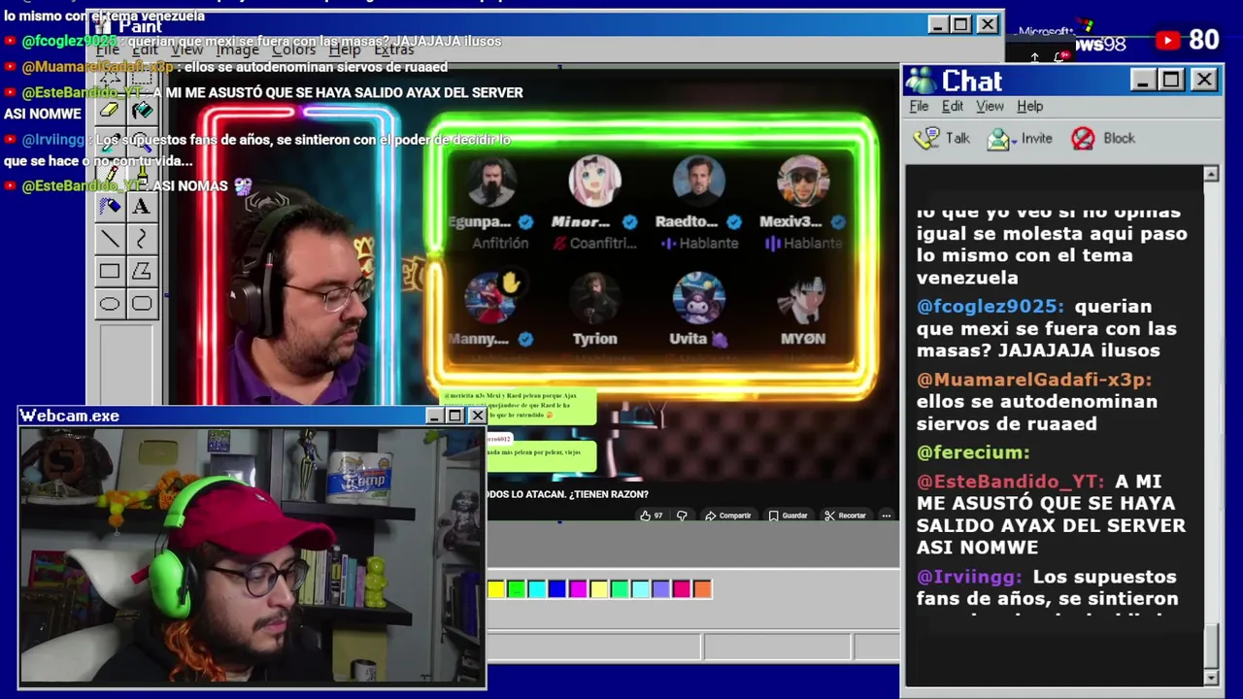Click the Recortar clip button
1243x699 pixels.
click(x=845, y=516)
